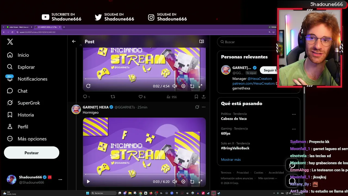Open the Shadoune666 account menu dots

tap(60, 180)
